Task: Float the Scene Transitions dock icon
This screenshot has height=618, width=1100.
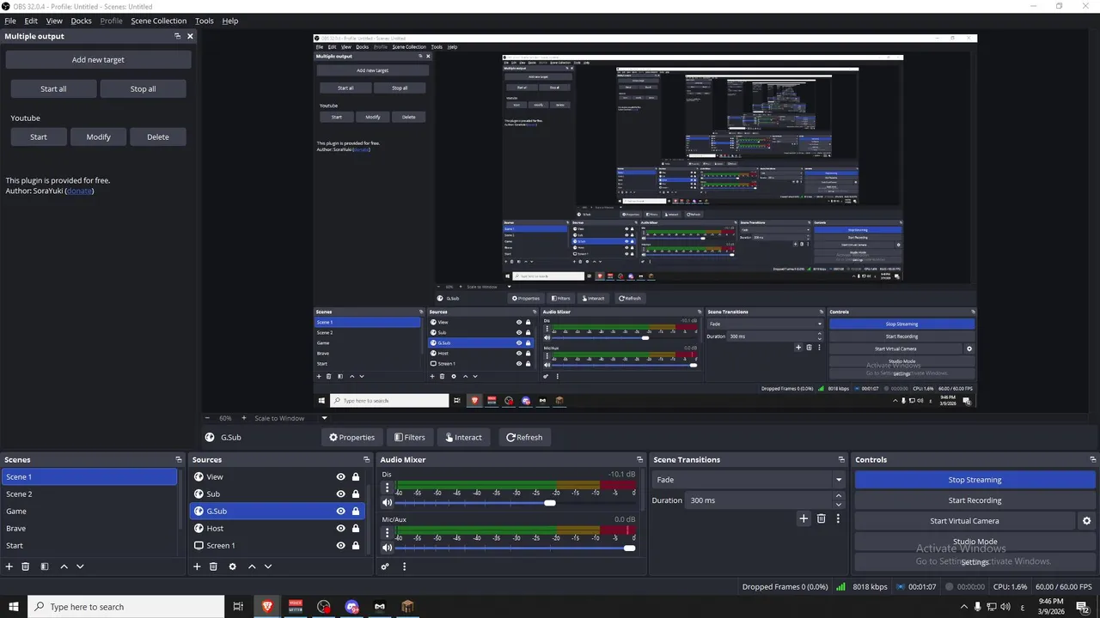Action: (x=841, y=460)
